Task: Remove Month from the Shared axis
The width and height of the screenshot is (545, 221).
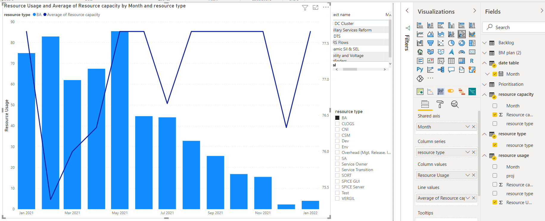Action: 474,127
